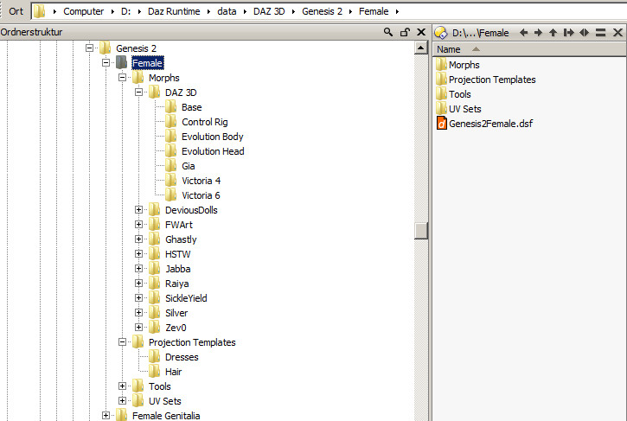The width and height of the screenshot is (627, 421).
Task: Expand the SickleYield tree node
Action: [138, 298]
